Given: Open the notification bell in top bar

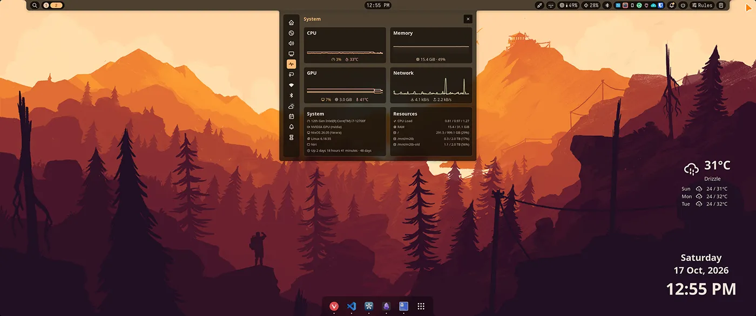Looking at the screenshot, I should [672, 5].
